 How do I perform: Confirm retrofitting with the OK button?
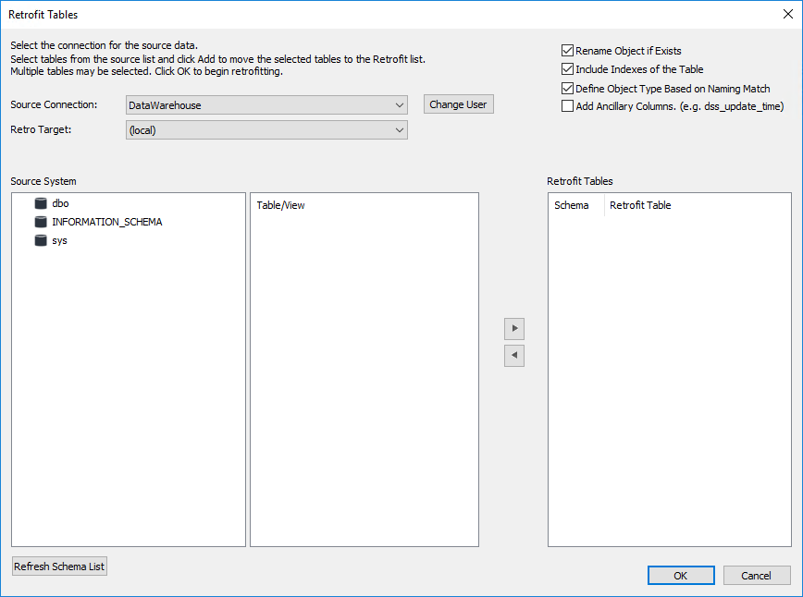pyautogui.click(x=680, y=576)
